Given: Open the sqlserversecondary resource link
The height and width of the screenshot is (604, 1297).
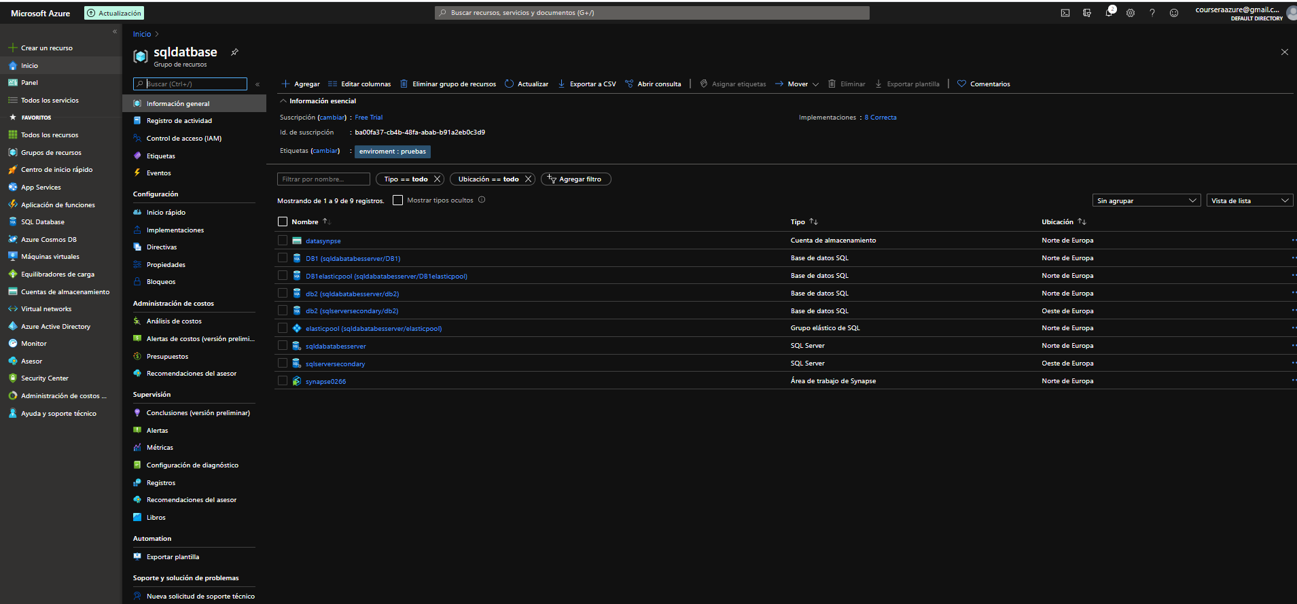Looking at the screenshot, I should (x=335, y=364).
